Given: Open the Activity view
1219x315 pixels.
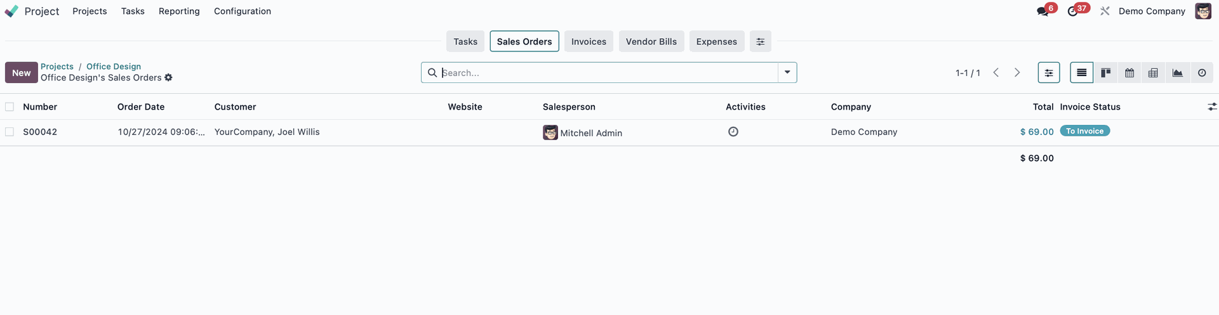Looking at the screenshot, I should coord(1201,73).
